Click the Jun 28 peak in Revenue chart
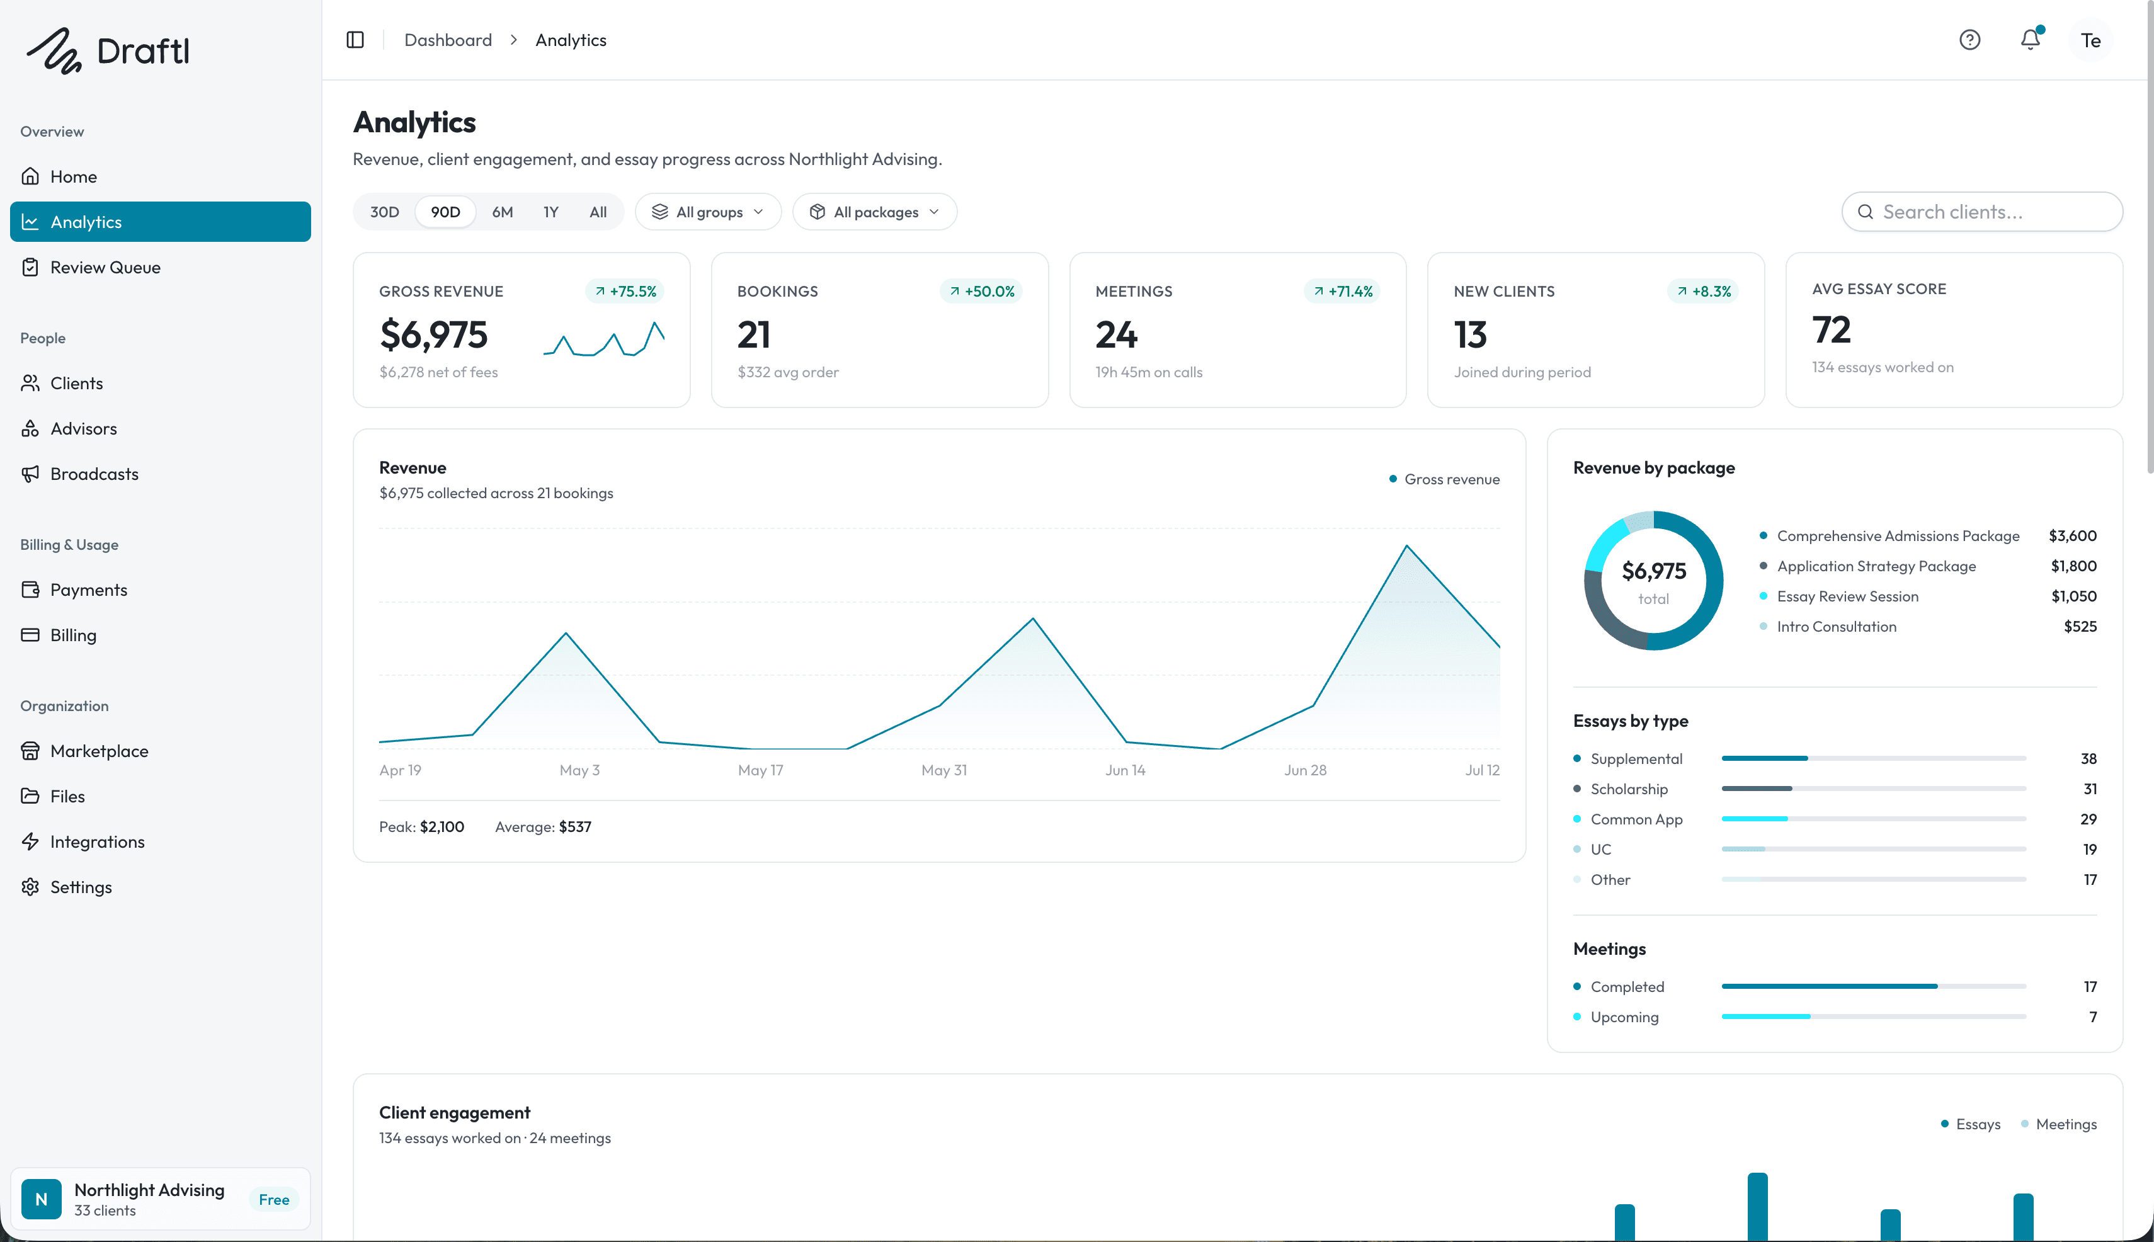Image resolution: width=2154 pixels, height=1242 pixels. point(1406,546)
